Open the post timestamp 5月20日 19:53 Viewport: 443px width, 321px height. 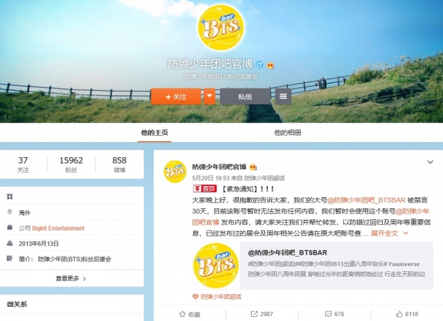coord(210,178)
